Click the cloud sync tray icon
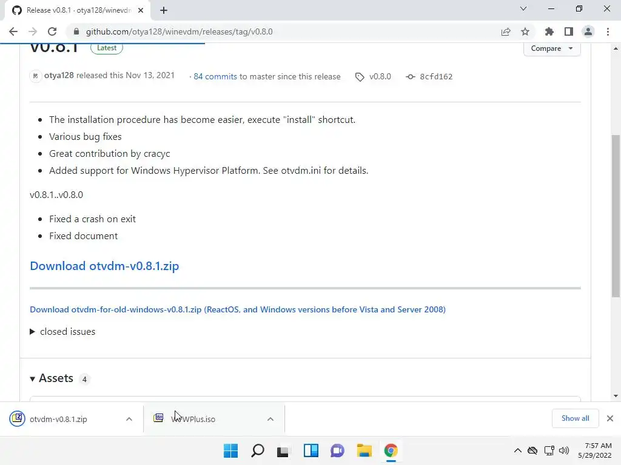Image resolution: width=621 pixels, height=465 pixels. point(532,450)
